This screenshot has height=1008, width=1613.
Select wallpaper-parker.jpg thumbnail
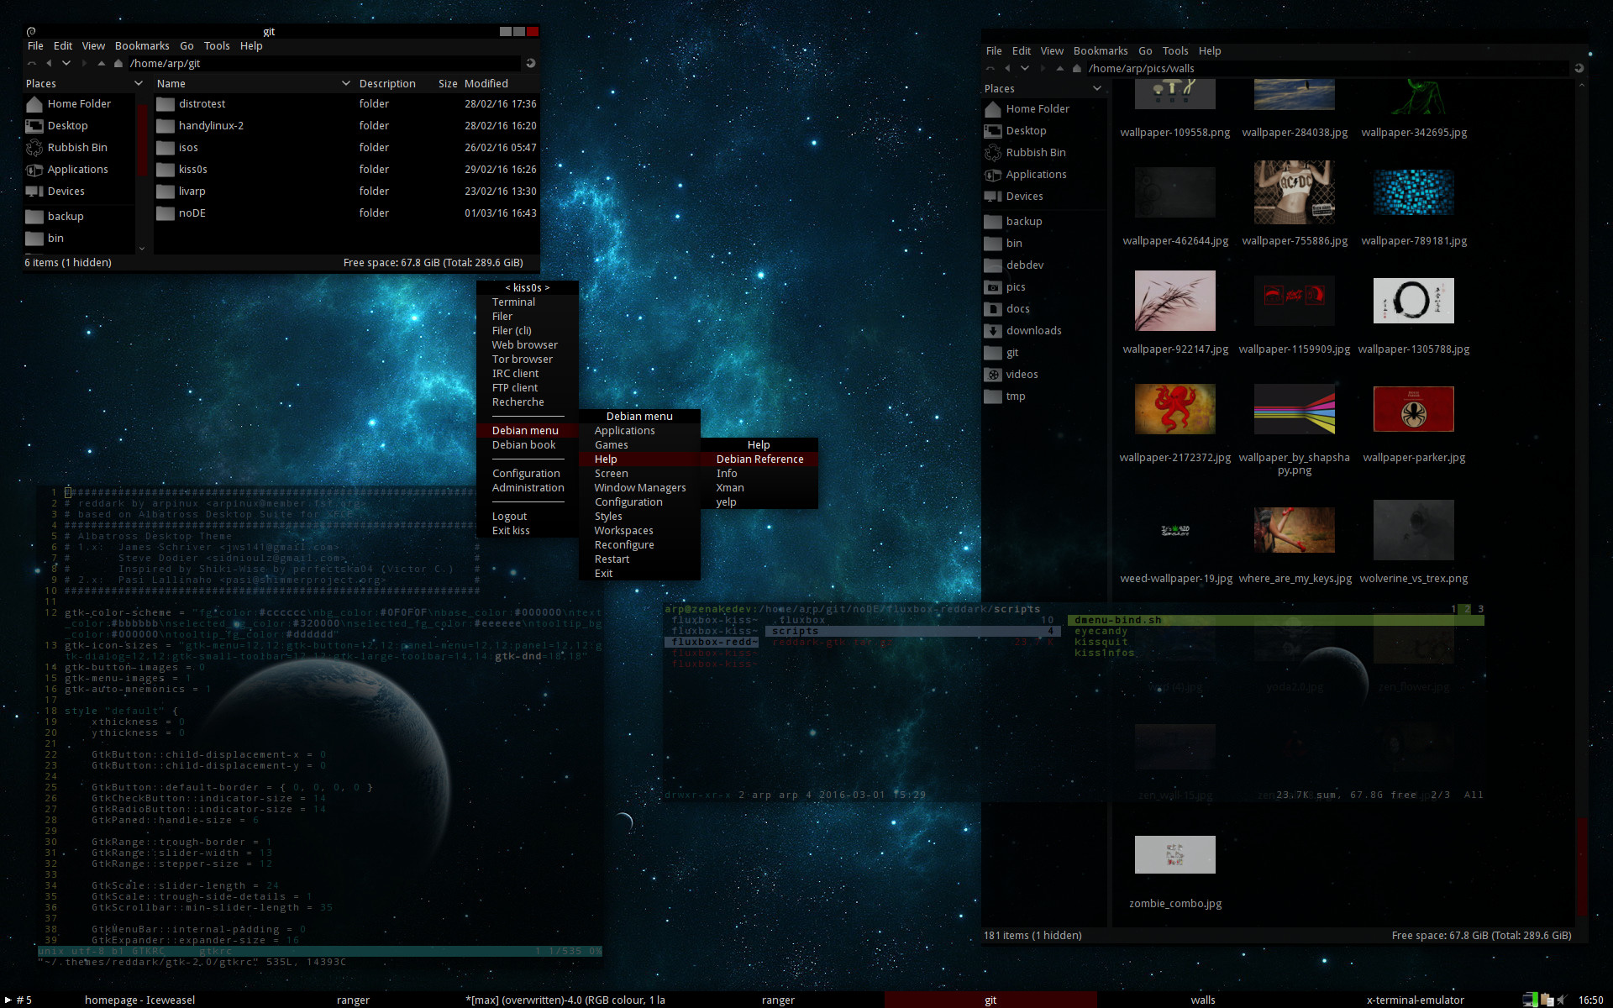(x=1413, y=409)
